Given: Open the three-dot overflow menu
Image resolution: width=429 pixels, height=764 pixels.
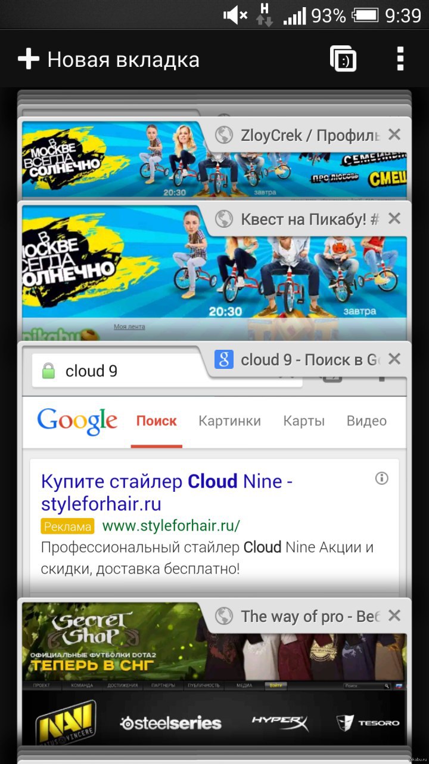Looking at the screenshot, I should (x=400, y=59).
